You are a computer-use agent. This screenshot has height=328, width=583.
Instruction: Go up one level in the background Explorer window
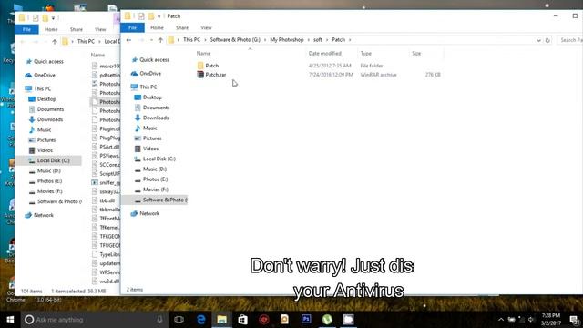point(55,42)
